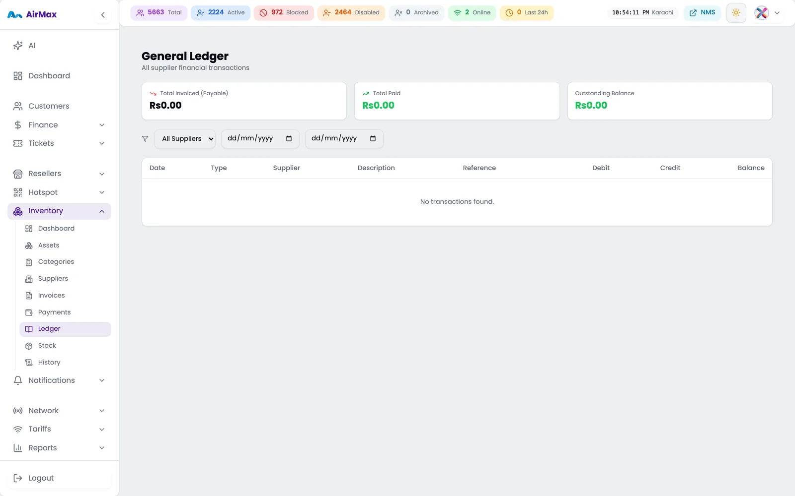Click the start date input field

(260, 139)
